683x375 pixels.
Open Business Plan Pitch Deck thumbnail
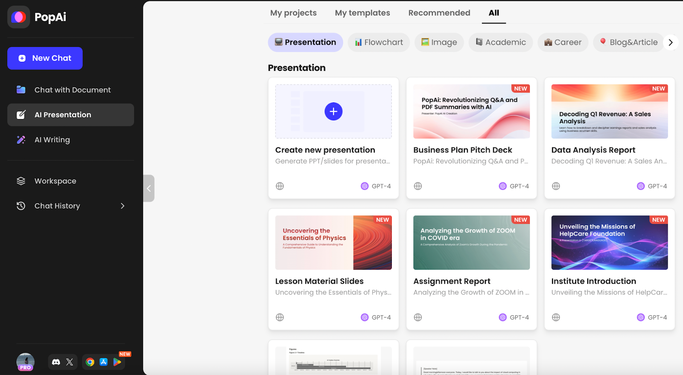click(472, 111)
